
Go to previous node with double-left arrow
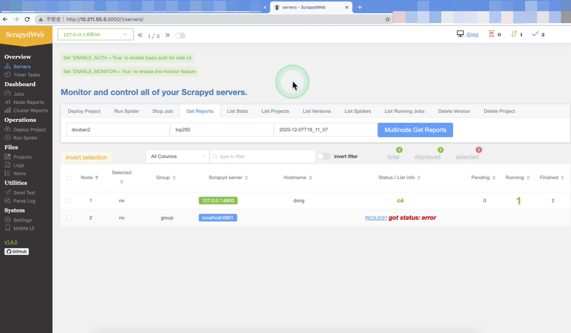click(140, 35)
